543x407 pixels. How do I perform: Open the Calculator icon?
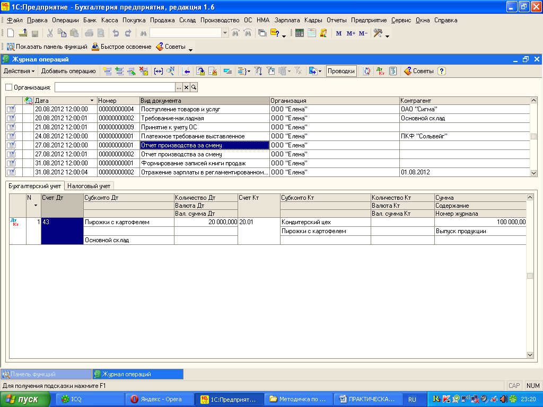300,33
